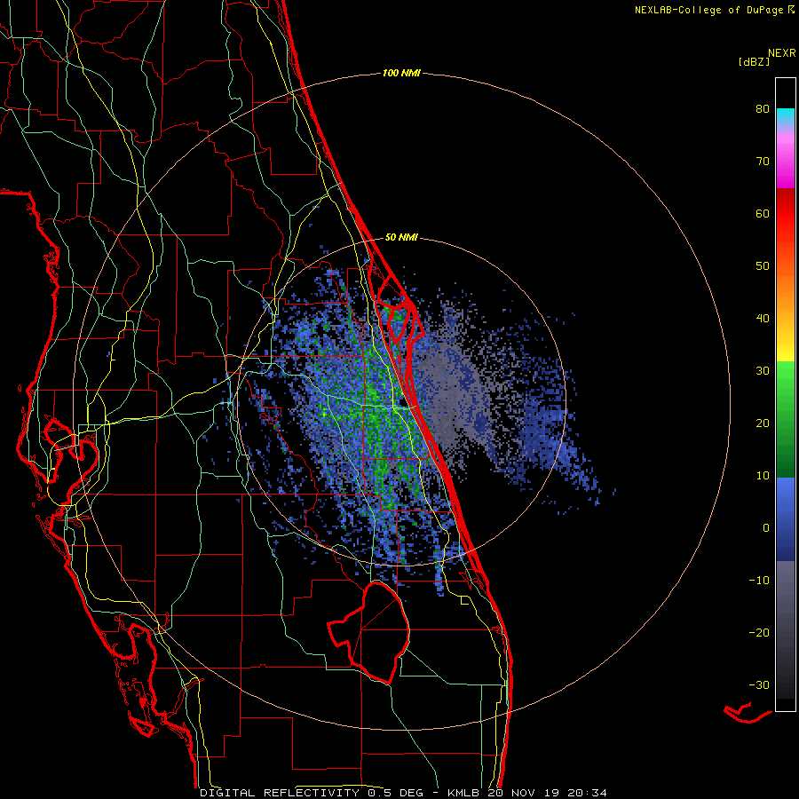Click the 50 NMI range ring label
The height and width of the screenshot is (799, 799).
[401, 237]
